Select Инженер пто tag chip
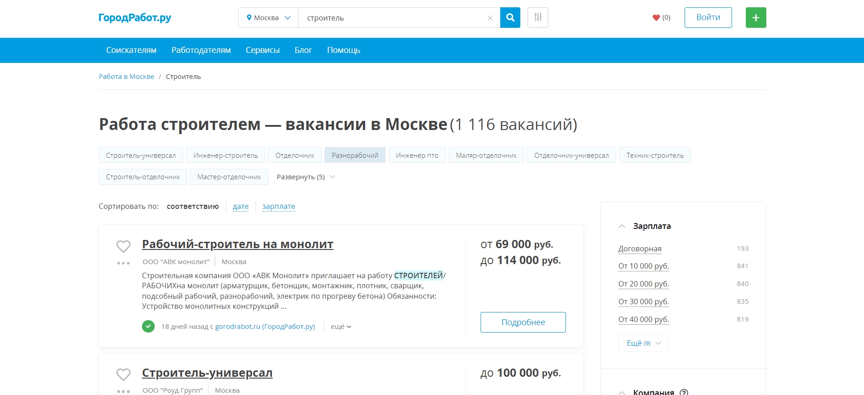The height and width of the screenshot is (395, 864). click(x=417, y=155)
